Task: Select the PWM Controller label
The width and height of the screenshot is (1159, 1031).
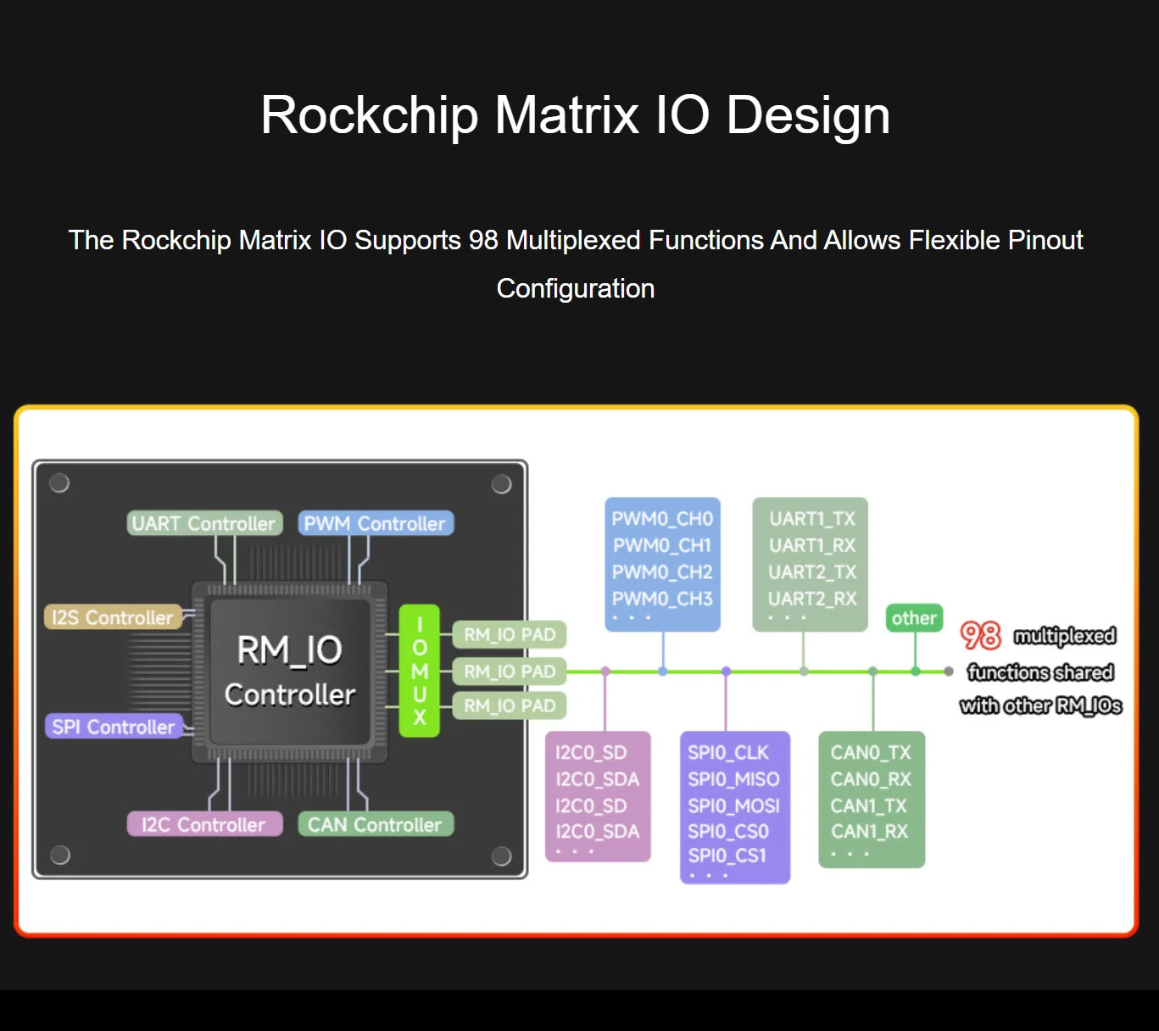Action: coord(376,523)
